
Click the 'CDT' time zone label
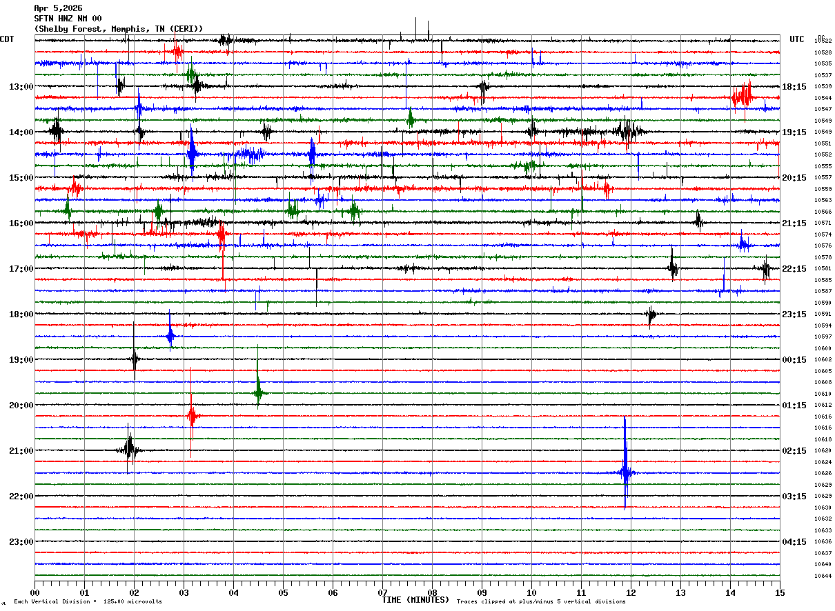click(8, 39)
